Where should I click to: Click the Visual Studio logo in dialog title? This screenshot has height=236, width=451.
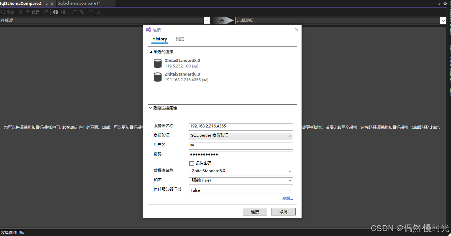[148, 30]
